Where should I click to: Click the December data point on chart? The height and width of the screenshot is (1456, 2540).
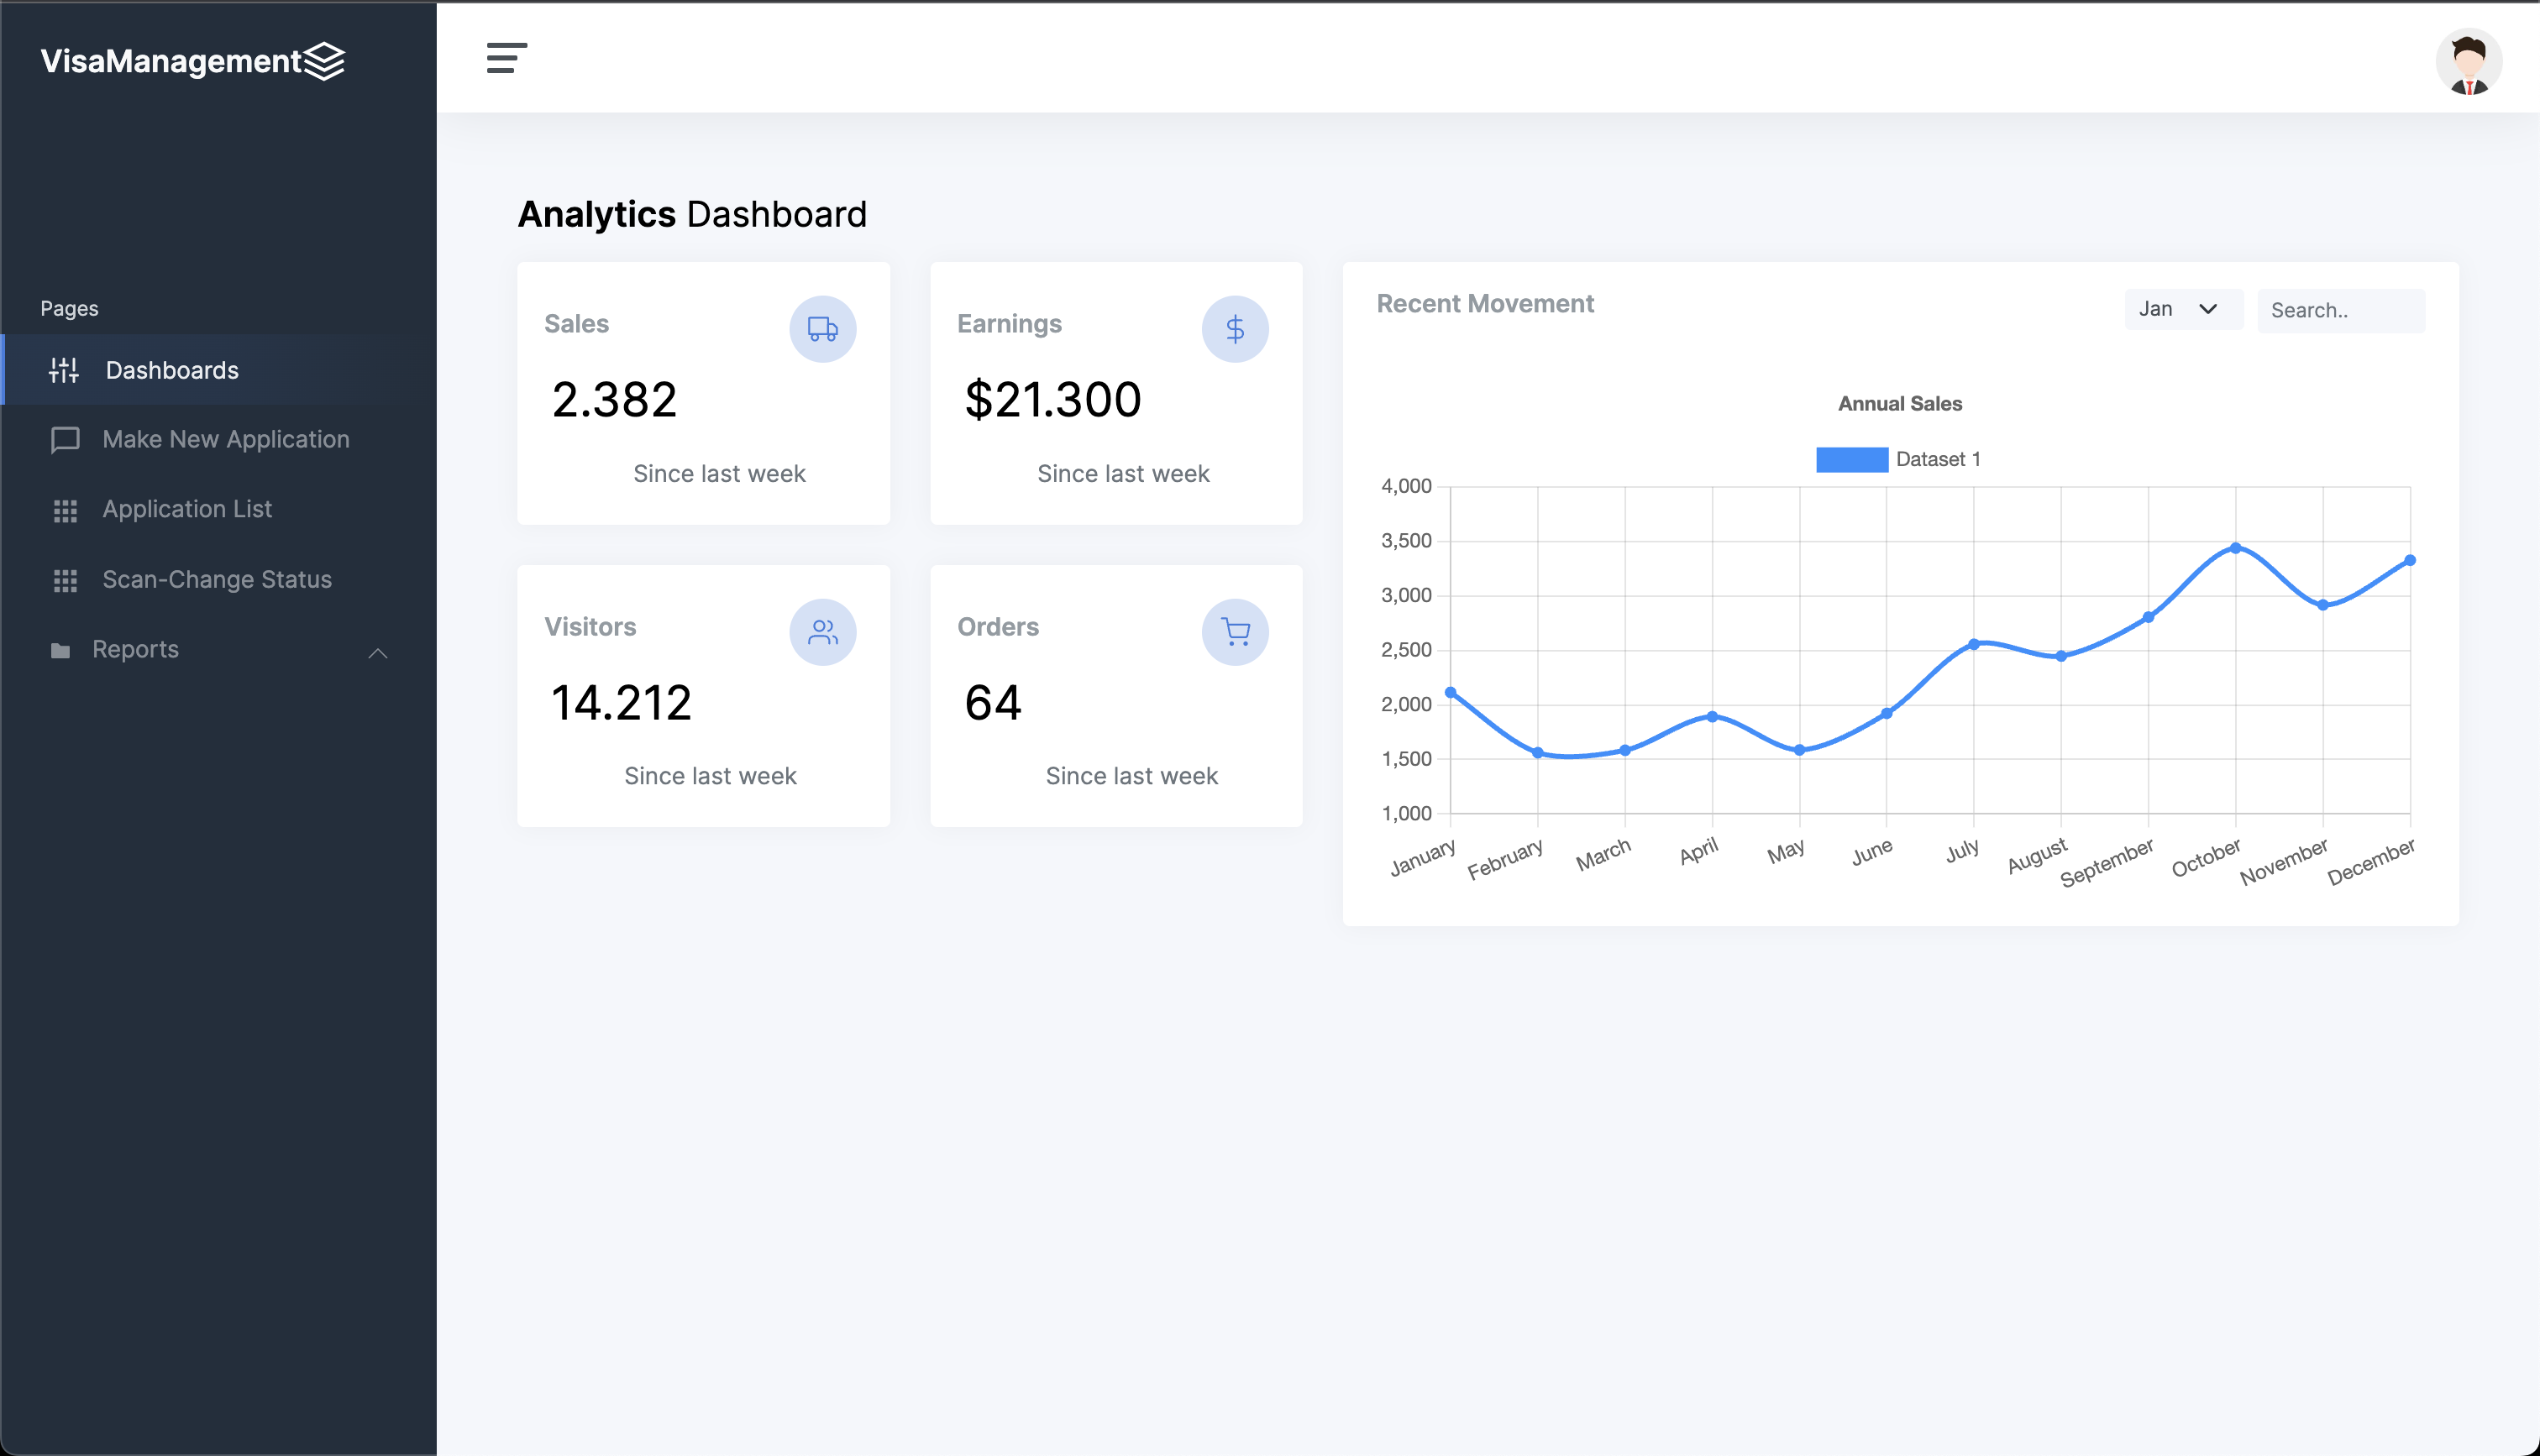pos(2410,560)
